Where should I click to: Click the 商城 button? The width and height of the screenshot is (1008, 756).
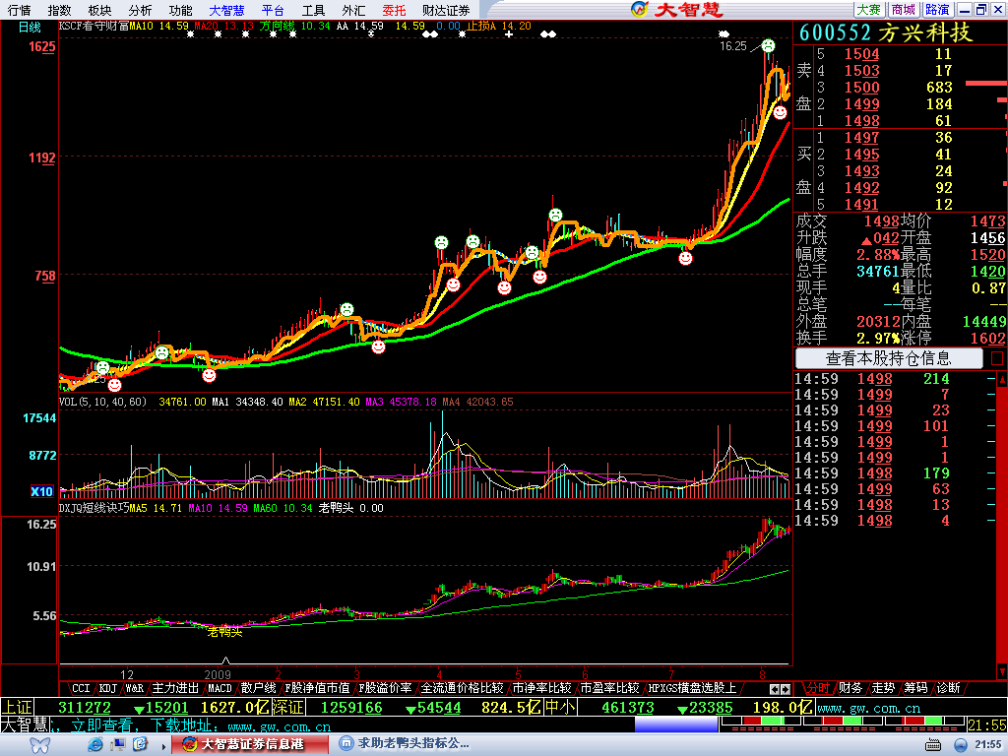[904, 10]
